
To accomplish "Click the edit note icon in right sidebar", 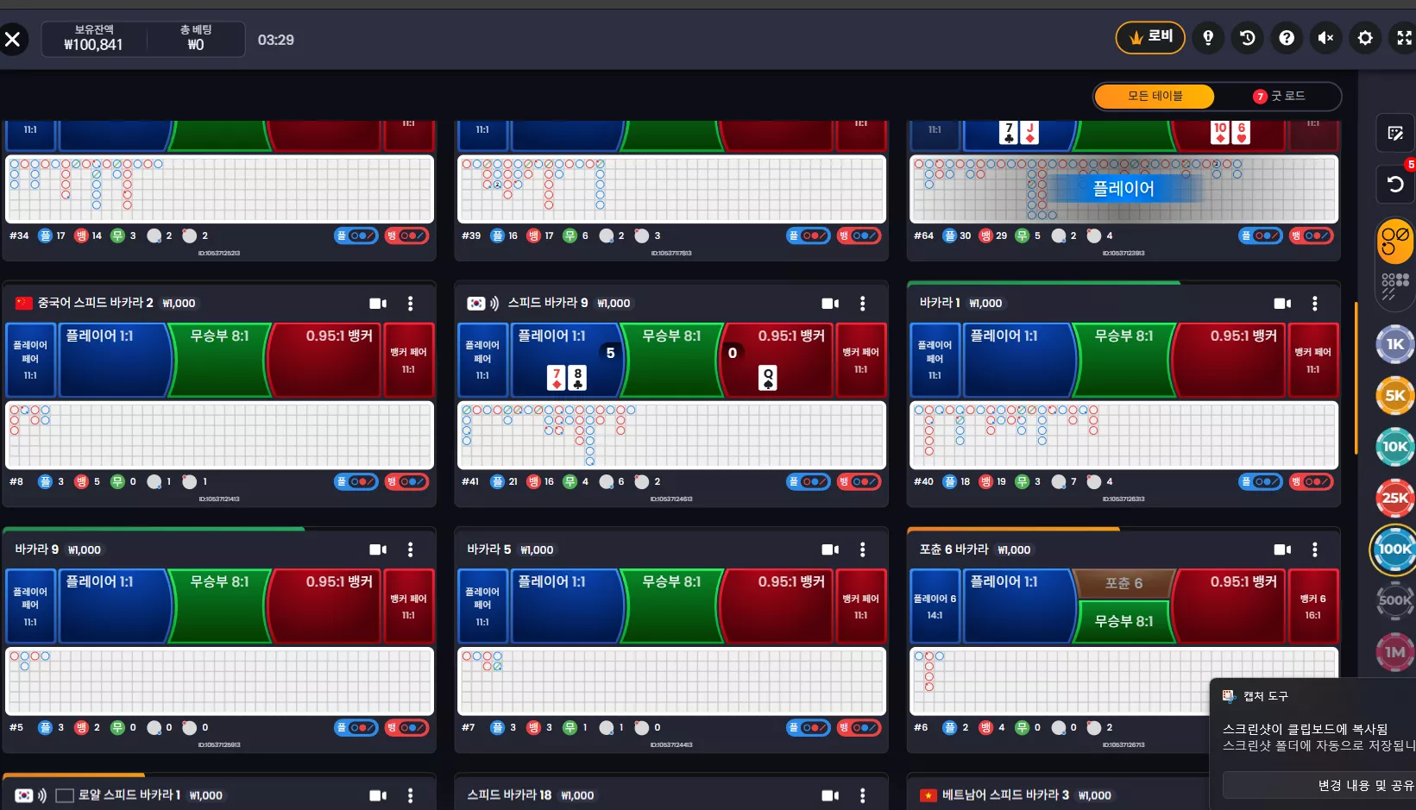I will [x=1395, y=133].
